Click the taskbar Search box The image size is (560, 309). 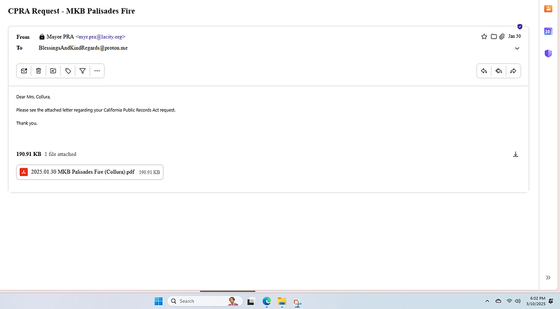click(x=205, y=301)
